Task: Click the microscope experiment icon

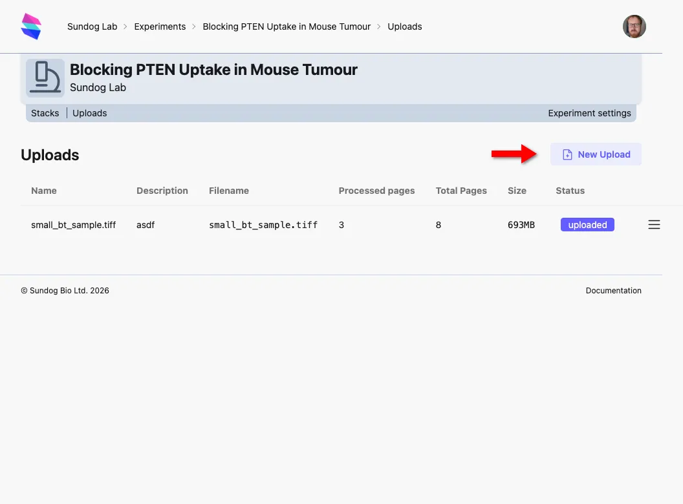Action: pos(45,78)
